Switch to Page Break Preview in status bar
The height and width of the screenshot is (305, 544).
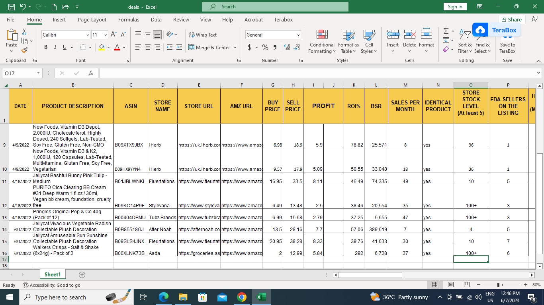466,285
